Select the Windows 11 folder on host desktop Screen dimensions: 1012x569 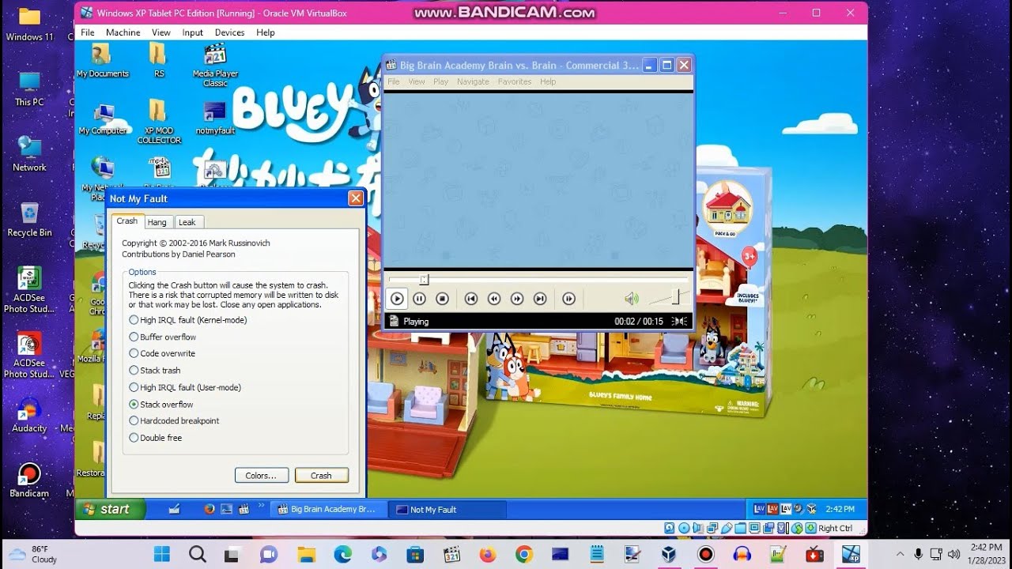[x=29, y=24]
